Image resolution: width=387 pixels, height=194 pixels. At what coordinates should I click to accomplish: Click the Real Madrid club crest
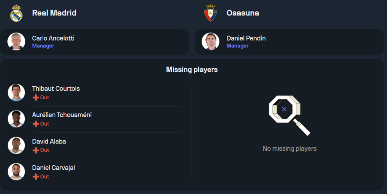click(16, 13)
